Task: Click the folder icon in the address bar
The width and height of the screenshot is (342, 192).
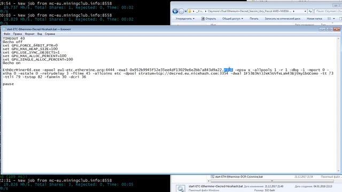Action: [x=190, y=11]
